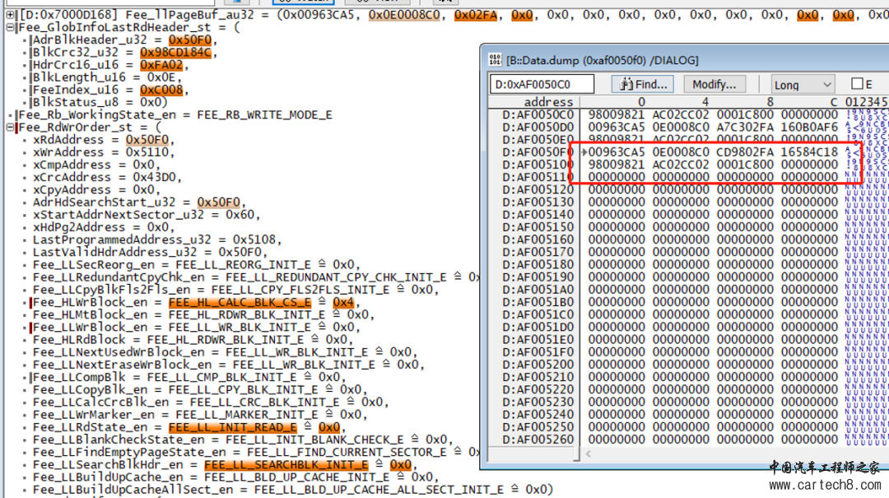
Task: Select the Fee_LLCopyBlk_en row
Action: [x=199, y=389]
